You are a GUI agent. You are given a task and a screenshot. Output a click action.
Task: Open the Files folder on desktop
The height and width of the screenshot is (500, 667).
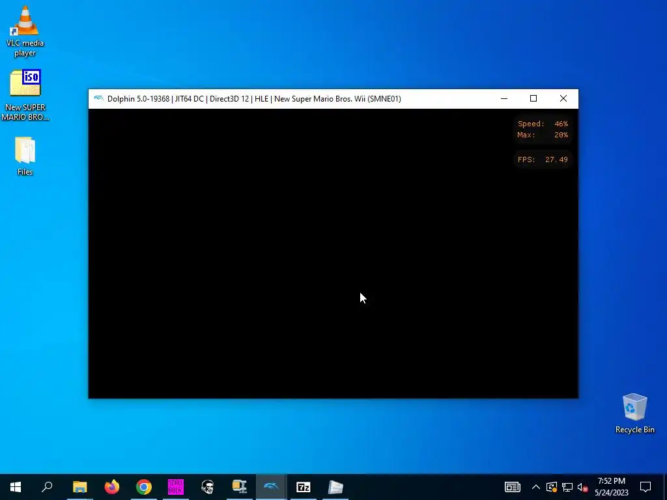click(25, 156)
